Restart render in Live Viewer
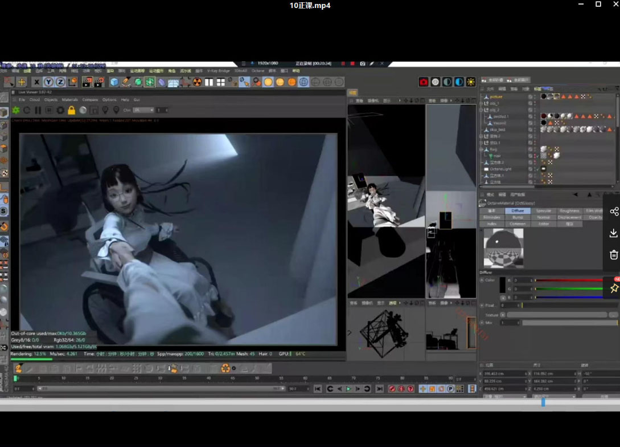Viewport: 620px width, 447px height. (27, 110)
